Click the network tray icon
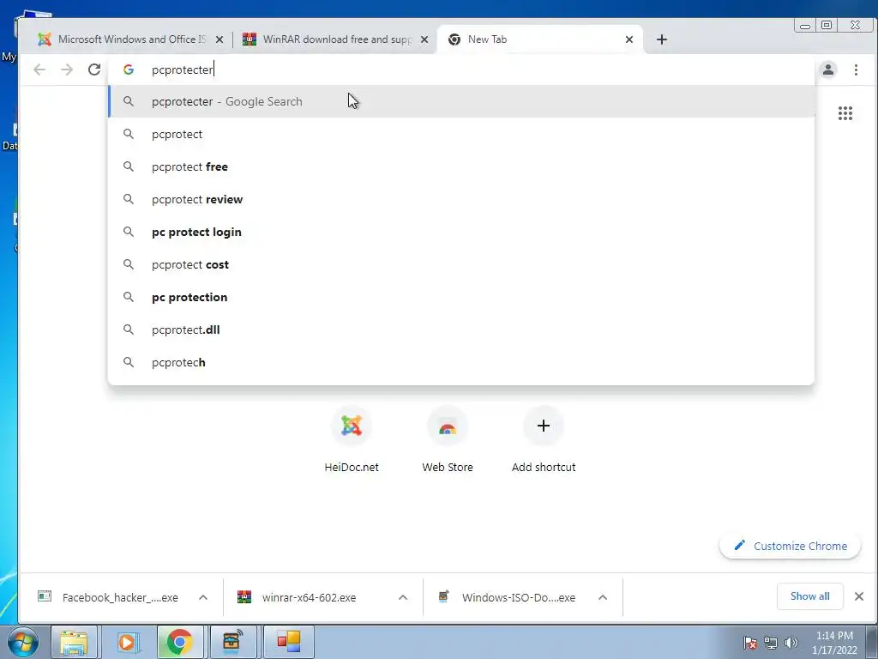Image resolution: width=878 pixels, height=659 pixels. click(x=771, y=643)
